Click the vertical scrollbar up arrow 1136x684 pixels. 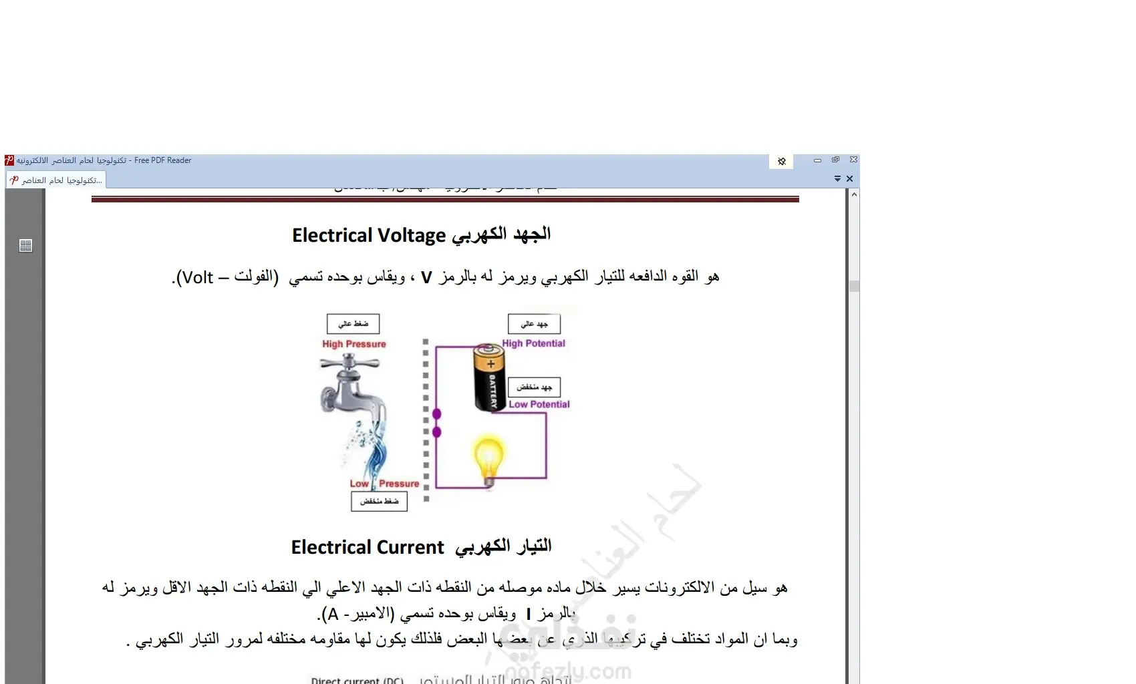(x=854, y=194)
